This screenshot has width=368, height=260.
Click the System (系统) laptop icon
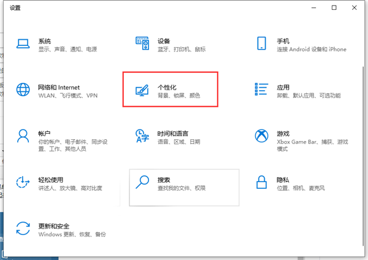23,44
